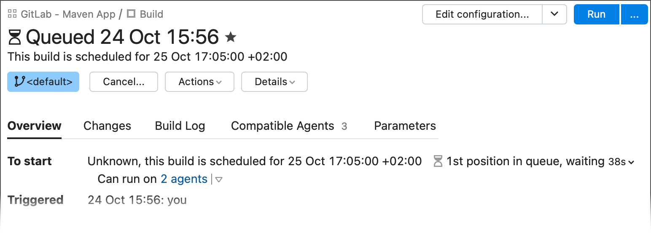Open the Edit configuration dropdown arrow
The width and height of the screenshot is (651, 236).
[554, 14]
